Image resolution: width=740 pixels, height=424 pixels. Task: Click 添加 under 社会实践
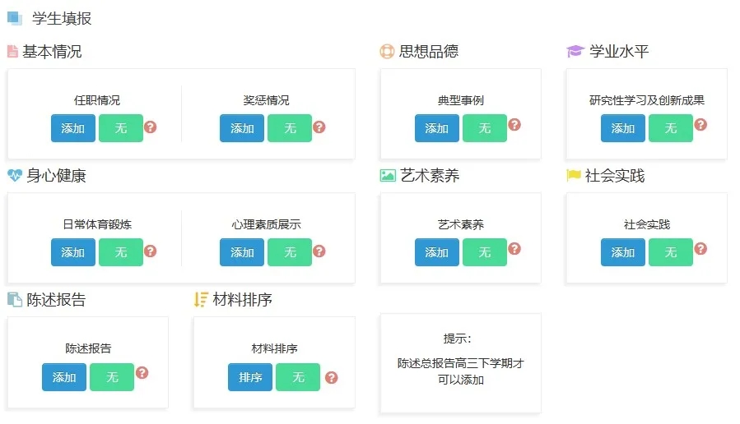pyautogui.click(x=622, y=252)
